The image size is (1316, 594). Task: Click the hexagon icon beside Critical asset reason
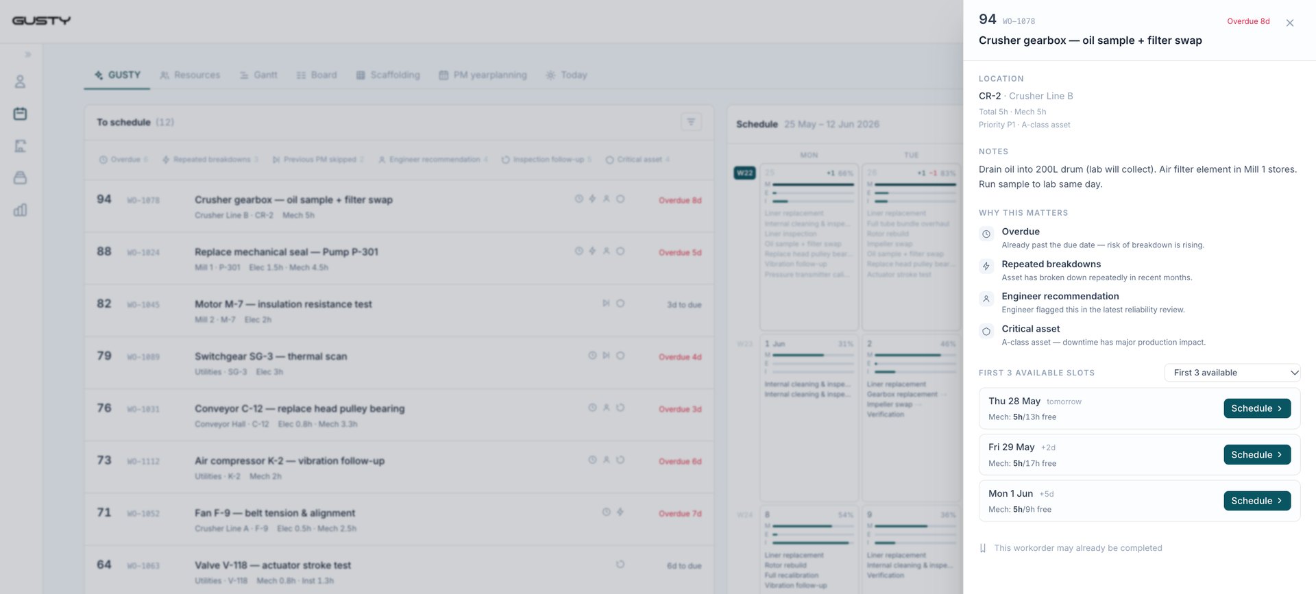pyautogui.click(x=986, y=332)
